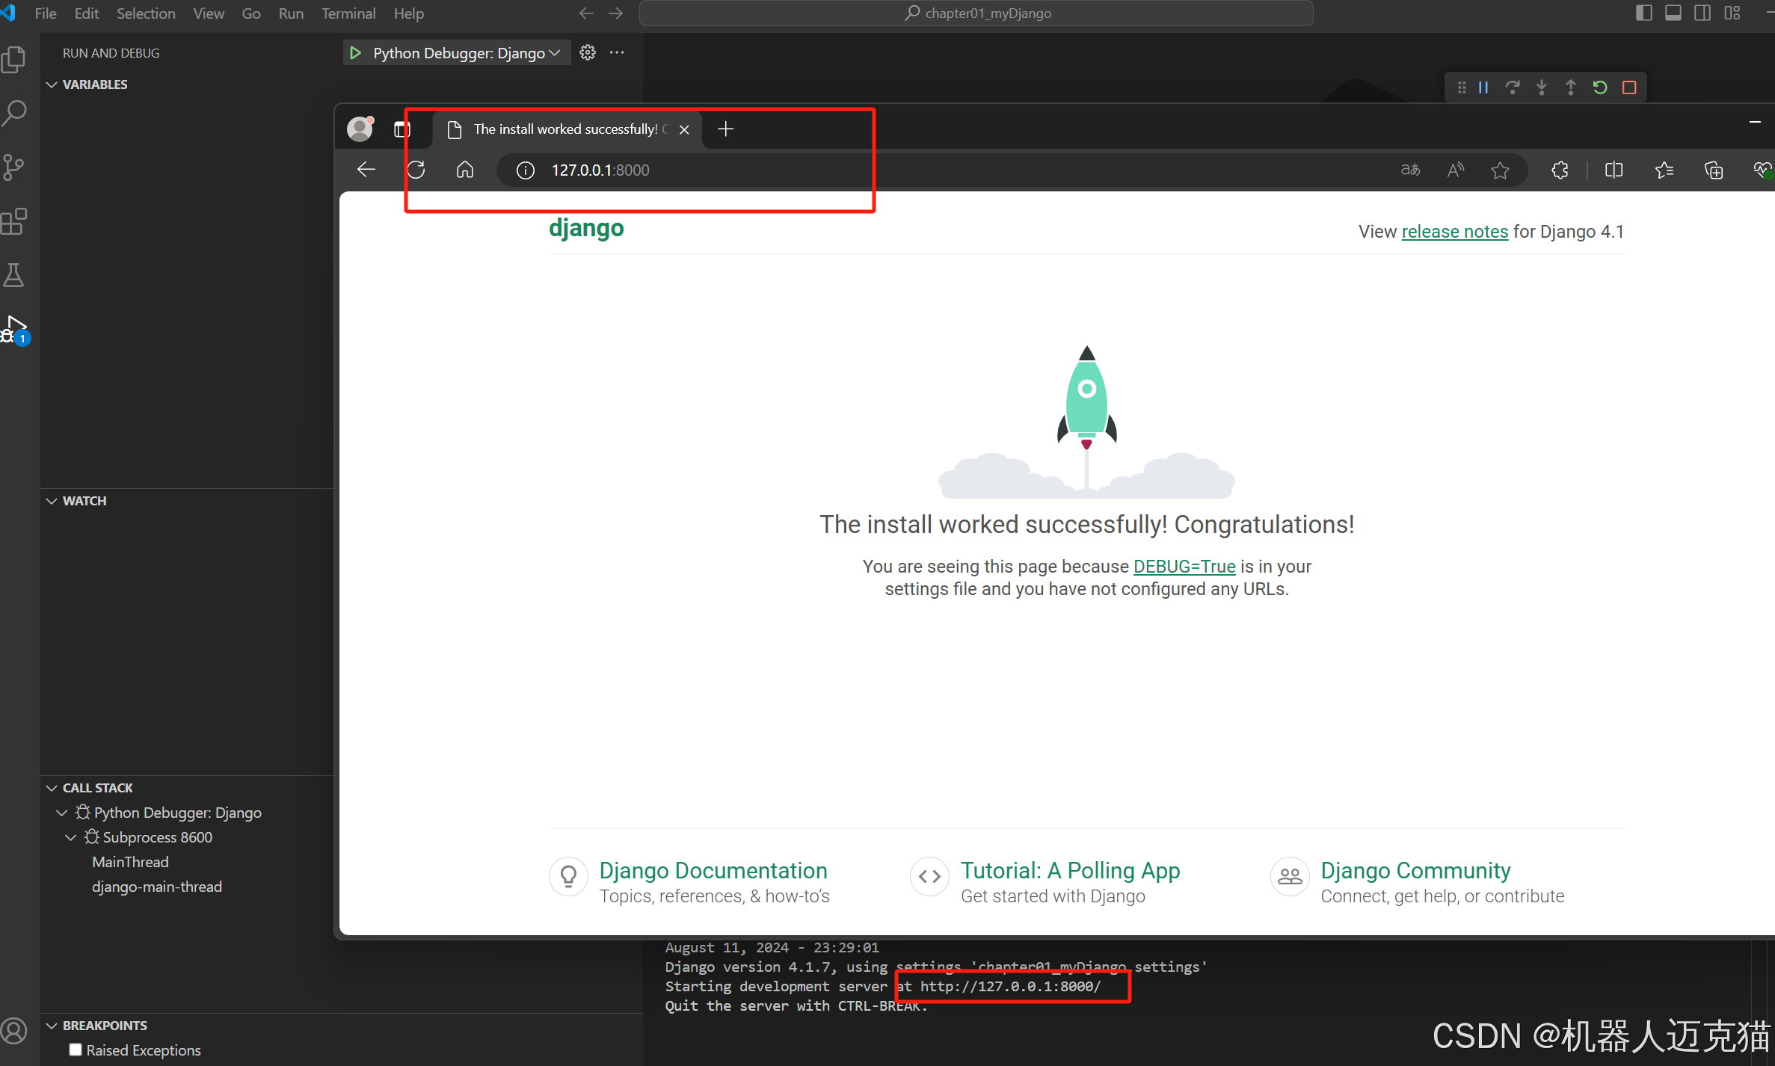This screenshot has width=1775, height=1066.
Task: Open the browser profile avatar
Action: pyautogui.click(x=360, y=129)
